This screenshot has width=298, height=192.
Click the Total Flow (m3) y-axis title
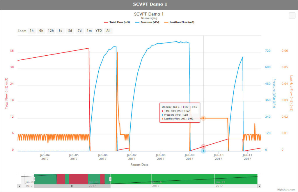[x=6, y=93]
